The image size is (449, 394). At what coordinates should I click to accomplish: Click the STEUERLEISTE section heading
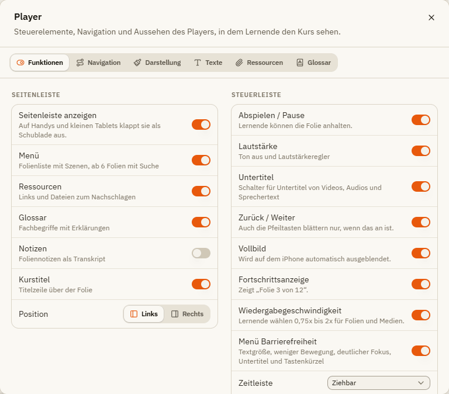(256, 95)
